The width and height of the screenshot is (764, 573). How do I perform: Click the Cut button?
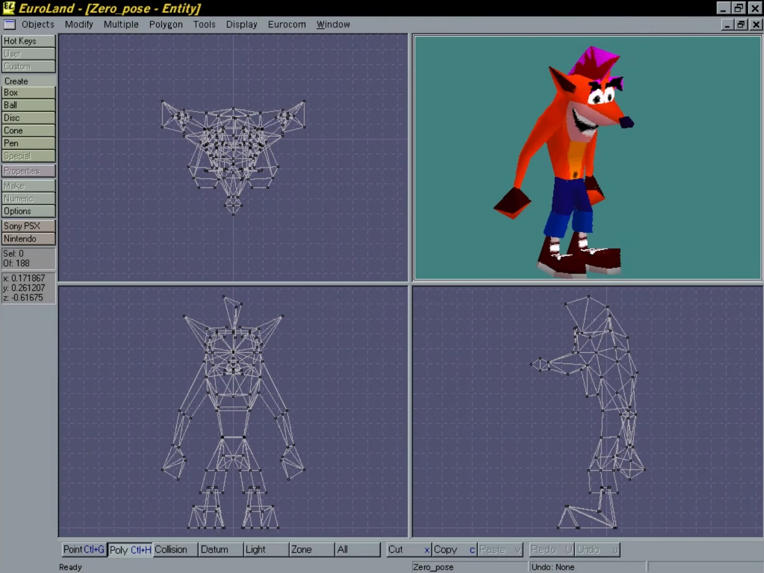pyautogui.click(x=408, y=550)
